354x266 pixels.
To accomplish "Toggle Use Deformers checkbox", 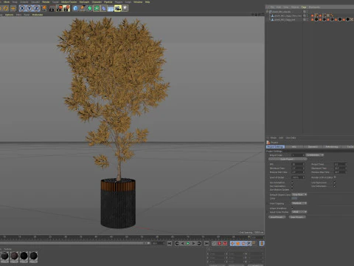I will 335,186.
